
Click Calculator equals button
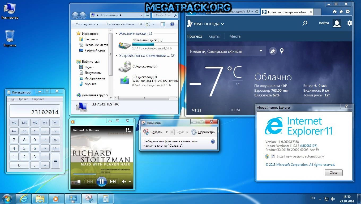point(55,161)
